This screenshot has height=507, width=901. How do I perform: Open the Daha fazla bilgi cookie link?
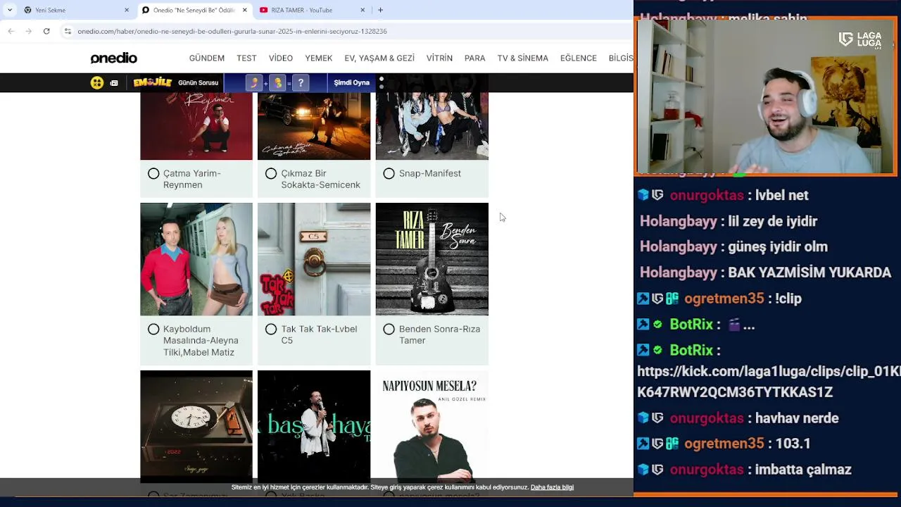click(x=552, y=487)
